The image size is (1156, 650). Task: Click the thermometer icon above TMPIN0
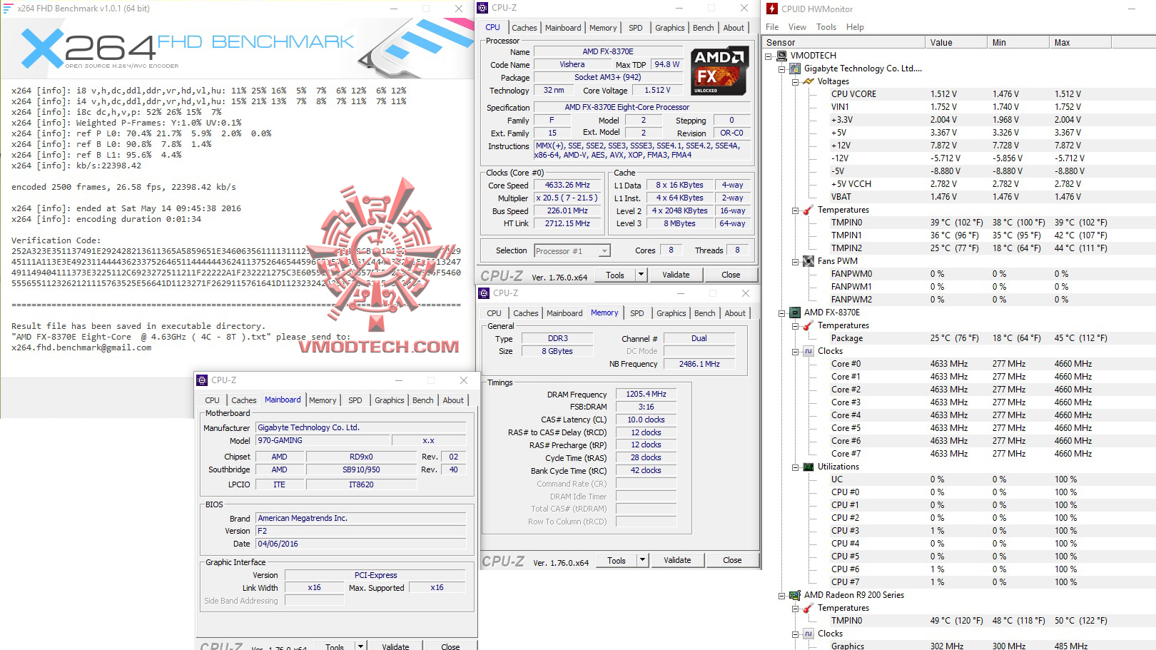point(808,210)
